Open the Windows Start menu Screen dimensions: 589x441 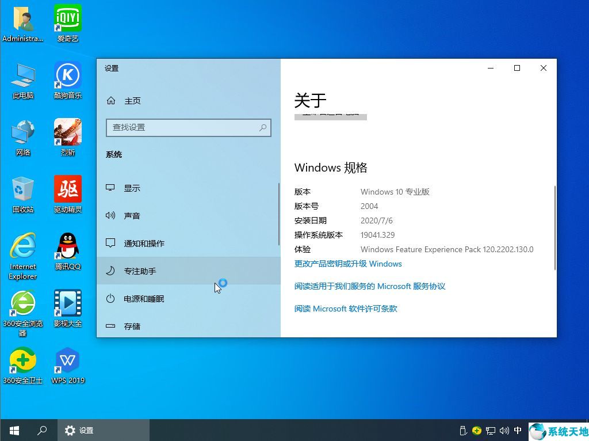pos(14,430)
